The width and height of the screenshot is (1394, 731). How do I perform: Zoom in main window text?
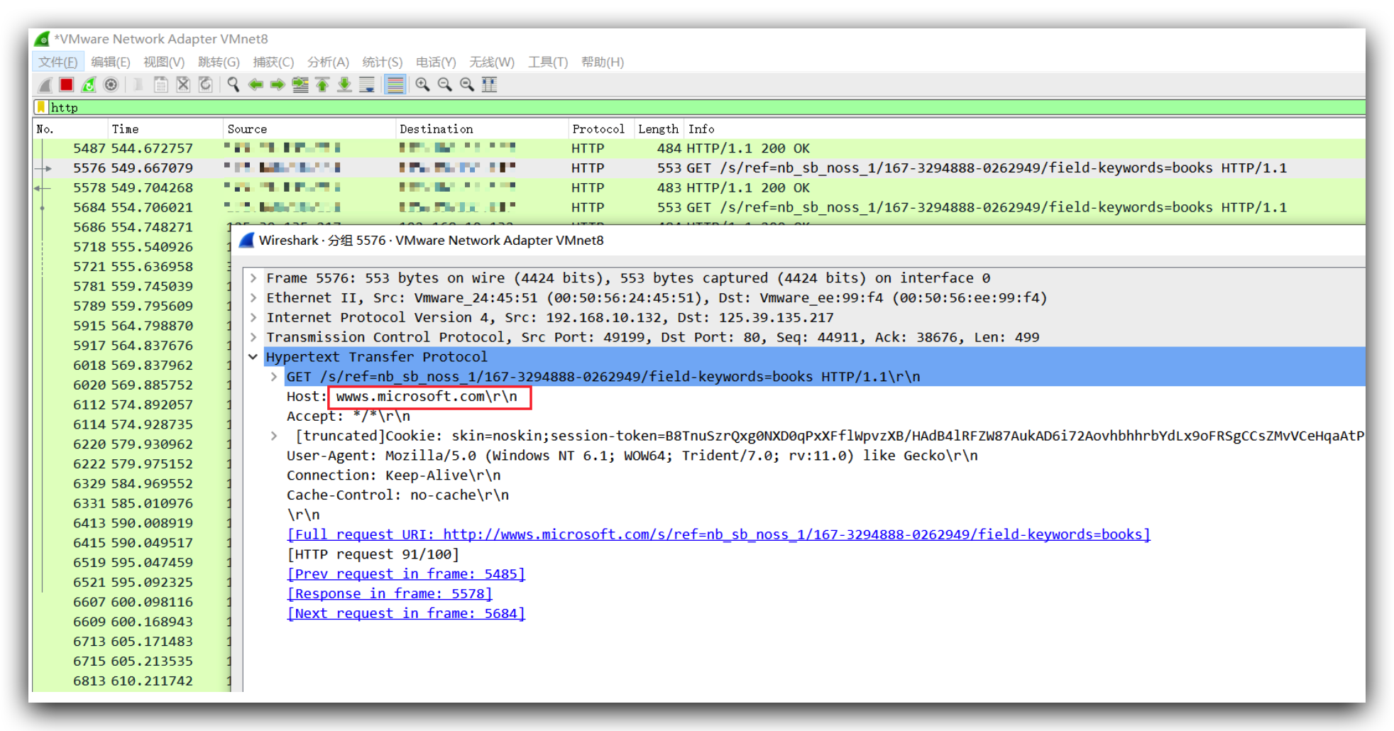pos(422,85)
